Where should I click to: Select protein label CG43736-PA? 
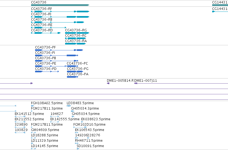(78, 74)
